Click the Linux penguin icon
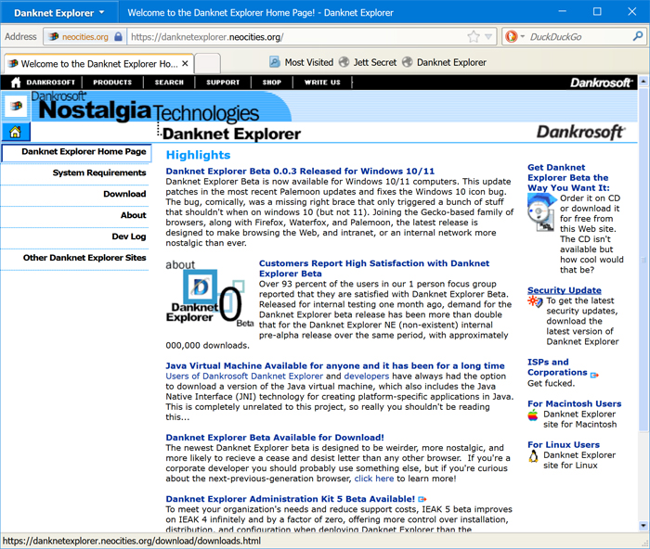This screenshot has width=650, height=549. pos(533,456)
